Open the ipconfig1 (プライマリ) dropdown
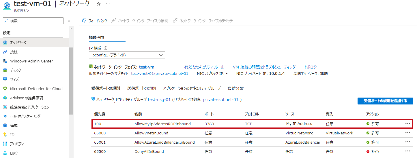Image resolution: width=417 pixels, height=158 pixels. [x=127, y=55]
